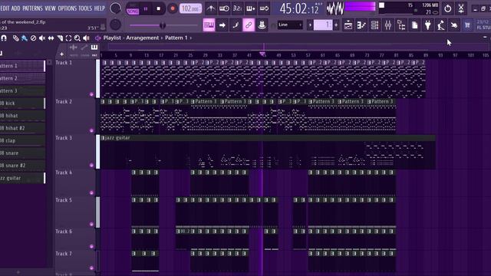The image size is (491, 276).
Task: Click the undo history circular arrow
Action: click(448, 8)
